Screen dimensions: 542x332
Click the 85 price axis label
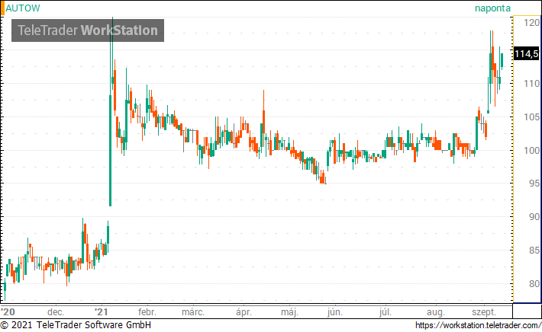click(534, 251)
